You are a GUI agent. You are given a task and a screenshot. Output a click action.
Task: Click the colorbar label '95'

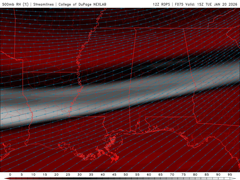tap(230, 175)
